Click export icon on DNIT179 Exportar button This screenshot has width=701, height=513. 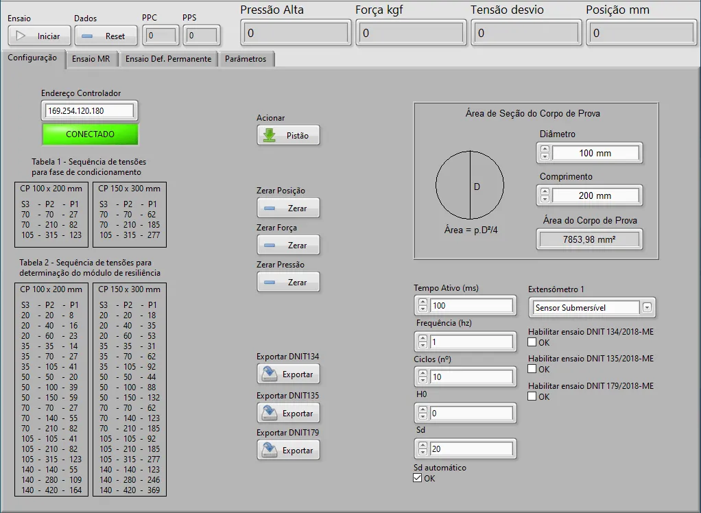coord(270,450)
